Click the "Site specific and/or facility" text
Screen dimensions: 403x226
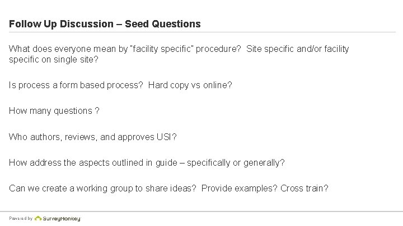tap(296, 49)
